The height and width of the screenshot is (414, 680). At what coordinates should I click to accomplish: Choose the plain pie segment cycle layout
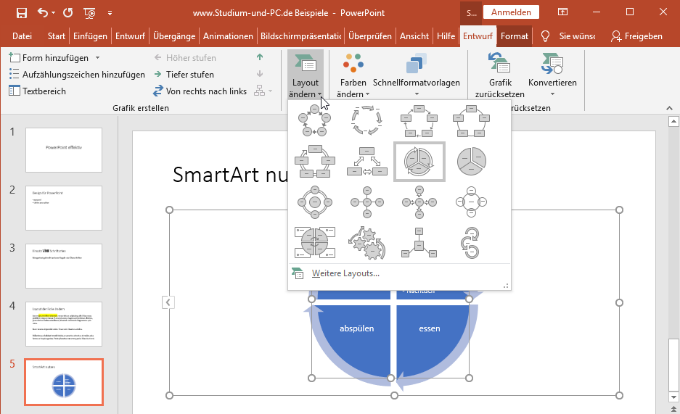point(471,162)
